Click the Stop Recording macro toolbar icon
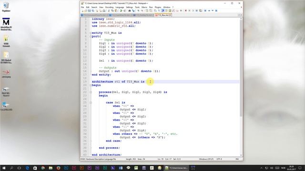This screenshot has width=305, height=171. 190,10
